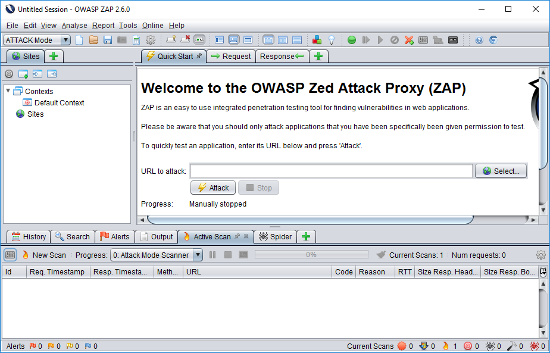Open the Output tab
Screen dimensions: 550x353
[x=157, y=236]
